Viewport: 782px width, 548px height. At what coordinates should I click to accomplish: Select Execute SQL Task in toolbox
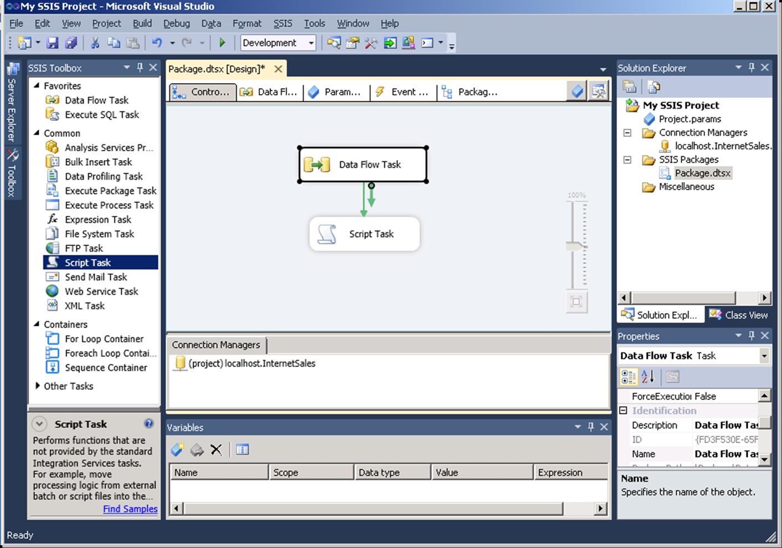click(x=102, y=115)
